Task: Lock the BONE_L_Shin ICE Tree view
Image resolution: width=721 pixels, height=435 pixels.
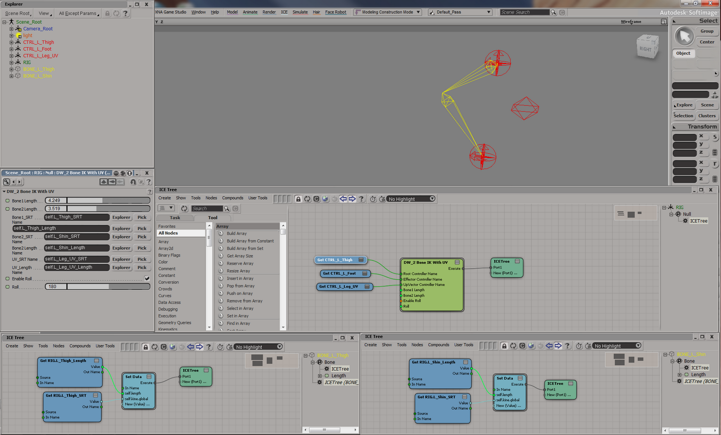Action: [504, 346]
